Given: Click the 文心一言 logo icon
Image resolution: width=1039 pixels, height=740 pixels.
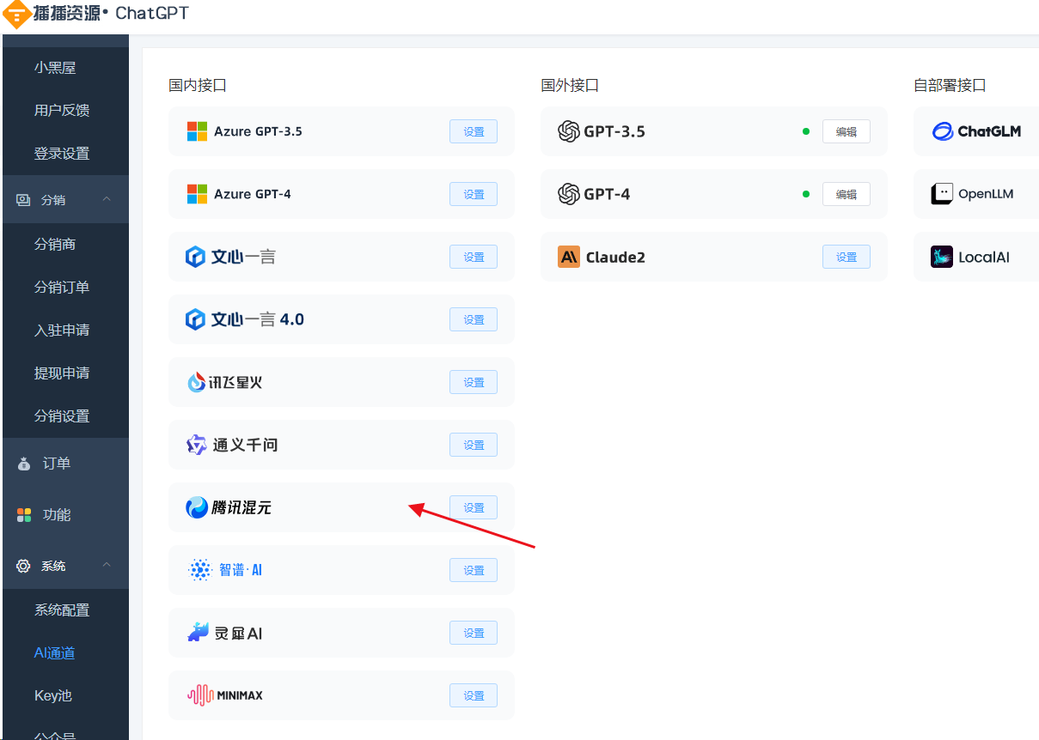Looking at the screenshot, I should [196, 257].
